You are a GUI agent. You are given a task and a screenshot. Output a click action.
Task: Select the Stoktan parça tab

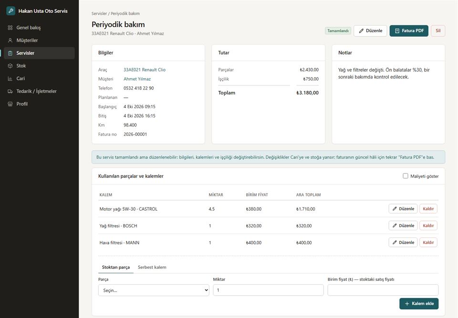click(x=115, y=267)
